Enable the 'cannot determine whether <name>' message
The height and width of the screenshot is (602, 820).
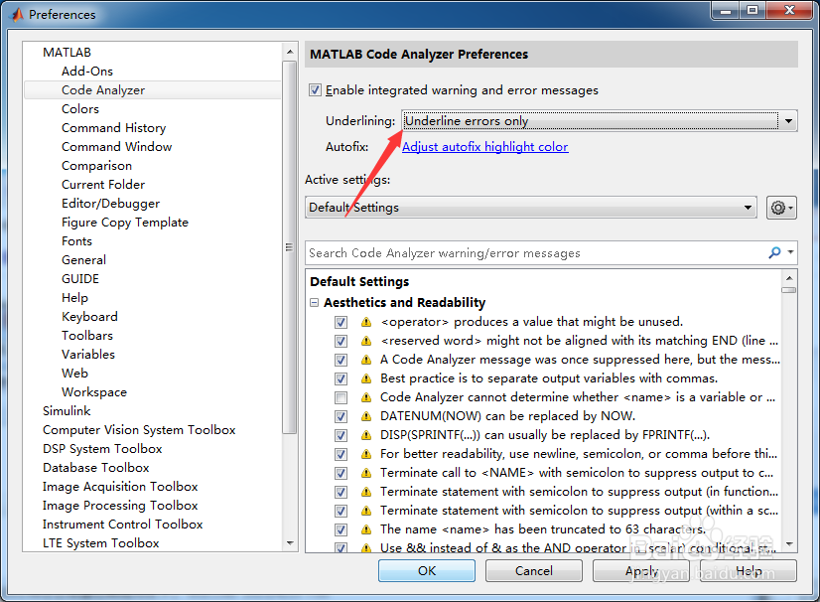341,397
